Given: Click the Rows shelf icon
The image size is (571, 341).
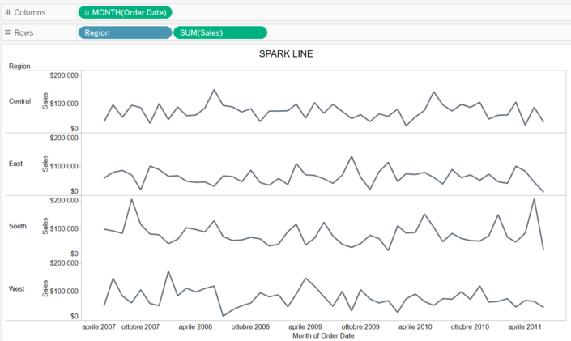Looking at the screenshot, I should [7, 32].
